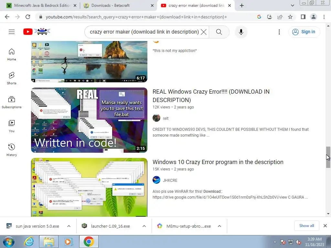This screenshot has height=248, width=331.
Task: Clear the YouTube search query text
Action: [204, 32]
